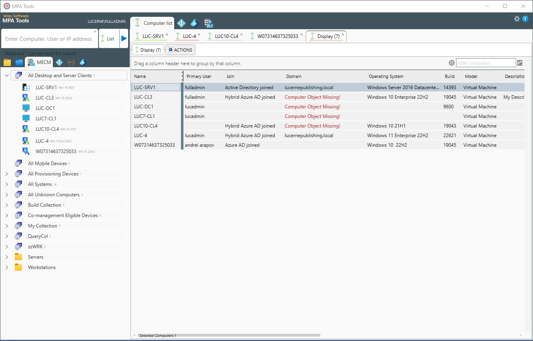Open the Azure pyramid tab icon beside Computer list
The height and width of the screenshot is (341, 533).
pyautogui.click(x=195, y=23)
